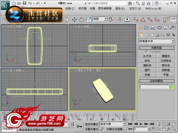This screenshot has height=133, width=178.
Task: Click the 茶壶 teapot button
Action: click(147, 75)
